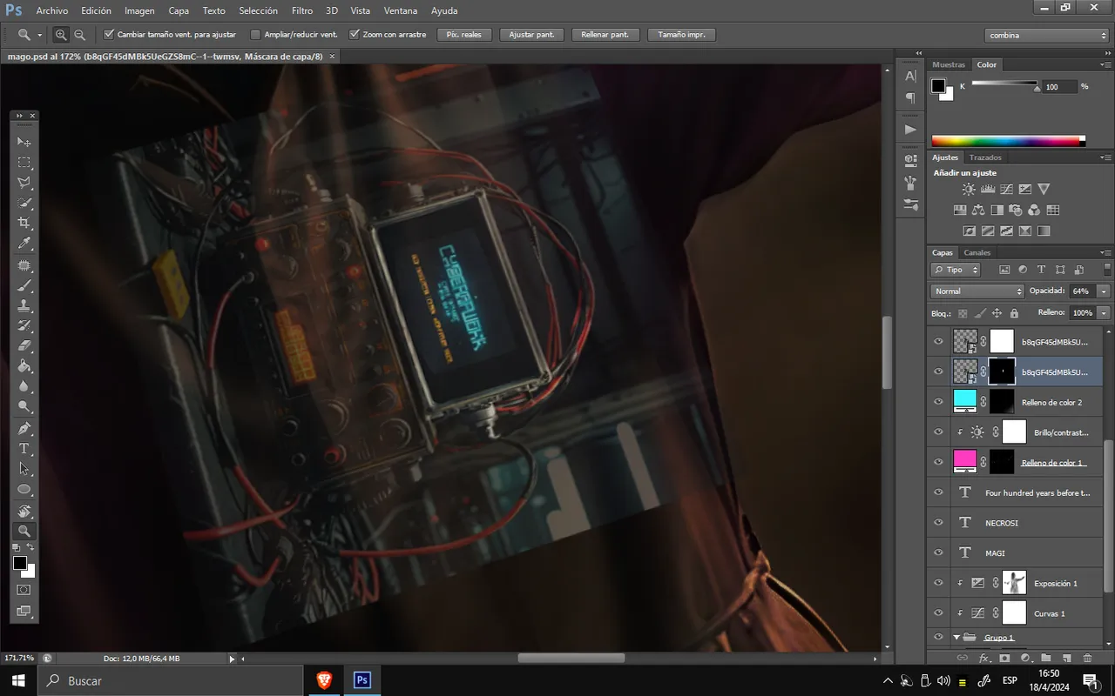Image resolution: width=1115 pixels, height=696 pixels.
Task: Open the 'Tipo' layer filter dropdown
Action: 956,270
